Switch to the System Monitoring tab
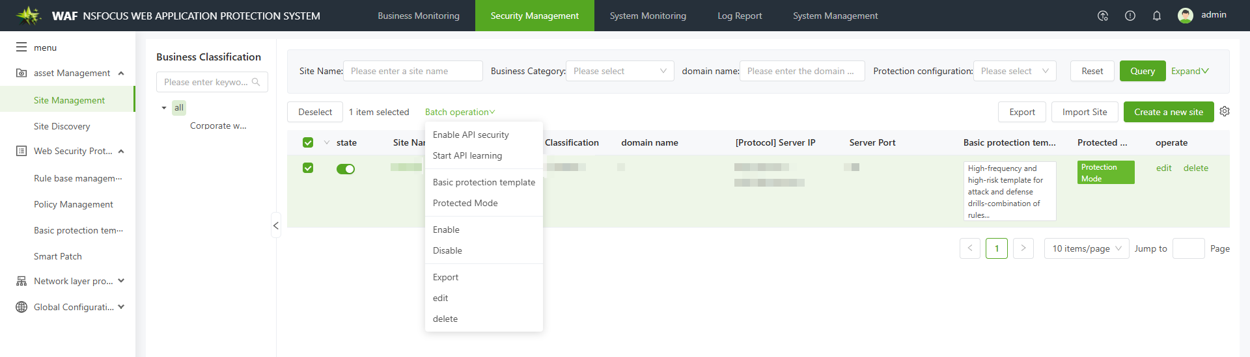The width and height of the screenshot is (1250, 357). point(647,16)
